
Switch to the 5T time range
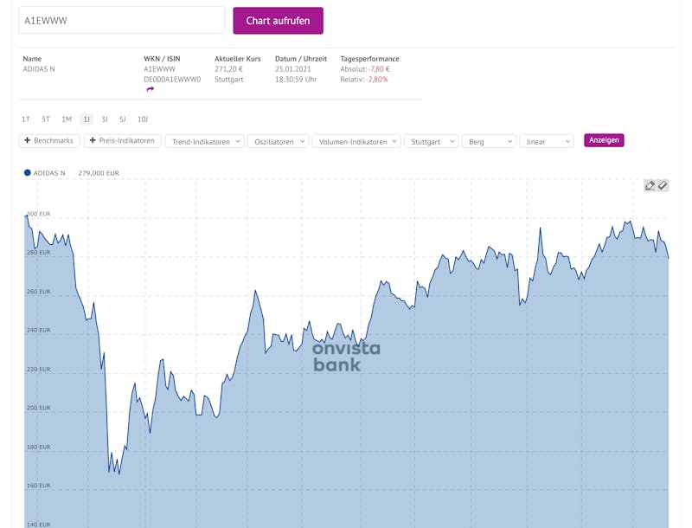46,119
